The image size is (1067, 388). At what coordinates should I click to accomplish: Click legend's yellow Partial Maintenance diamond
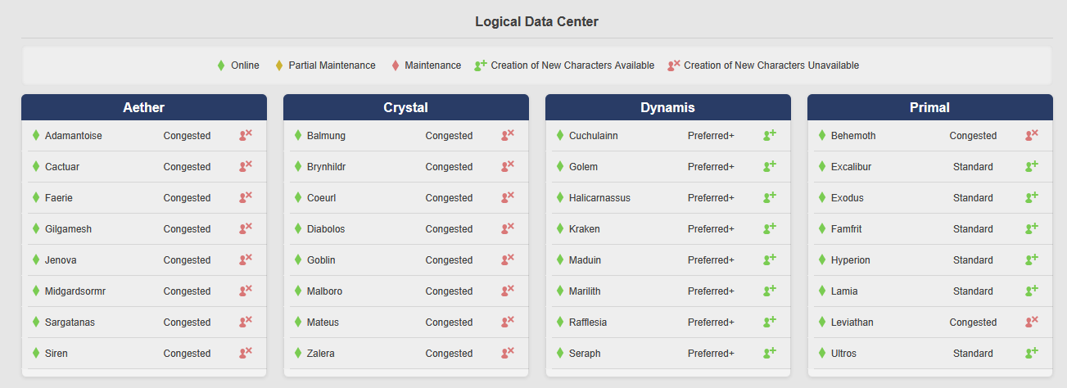click(x=279, y=65)
